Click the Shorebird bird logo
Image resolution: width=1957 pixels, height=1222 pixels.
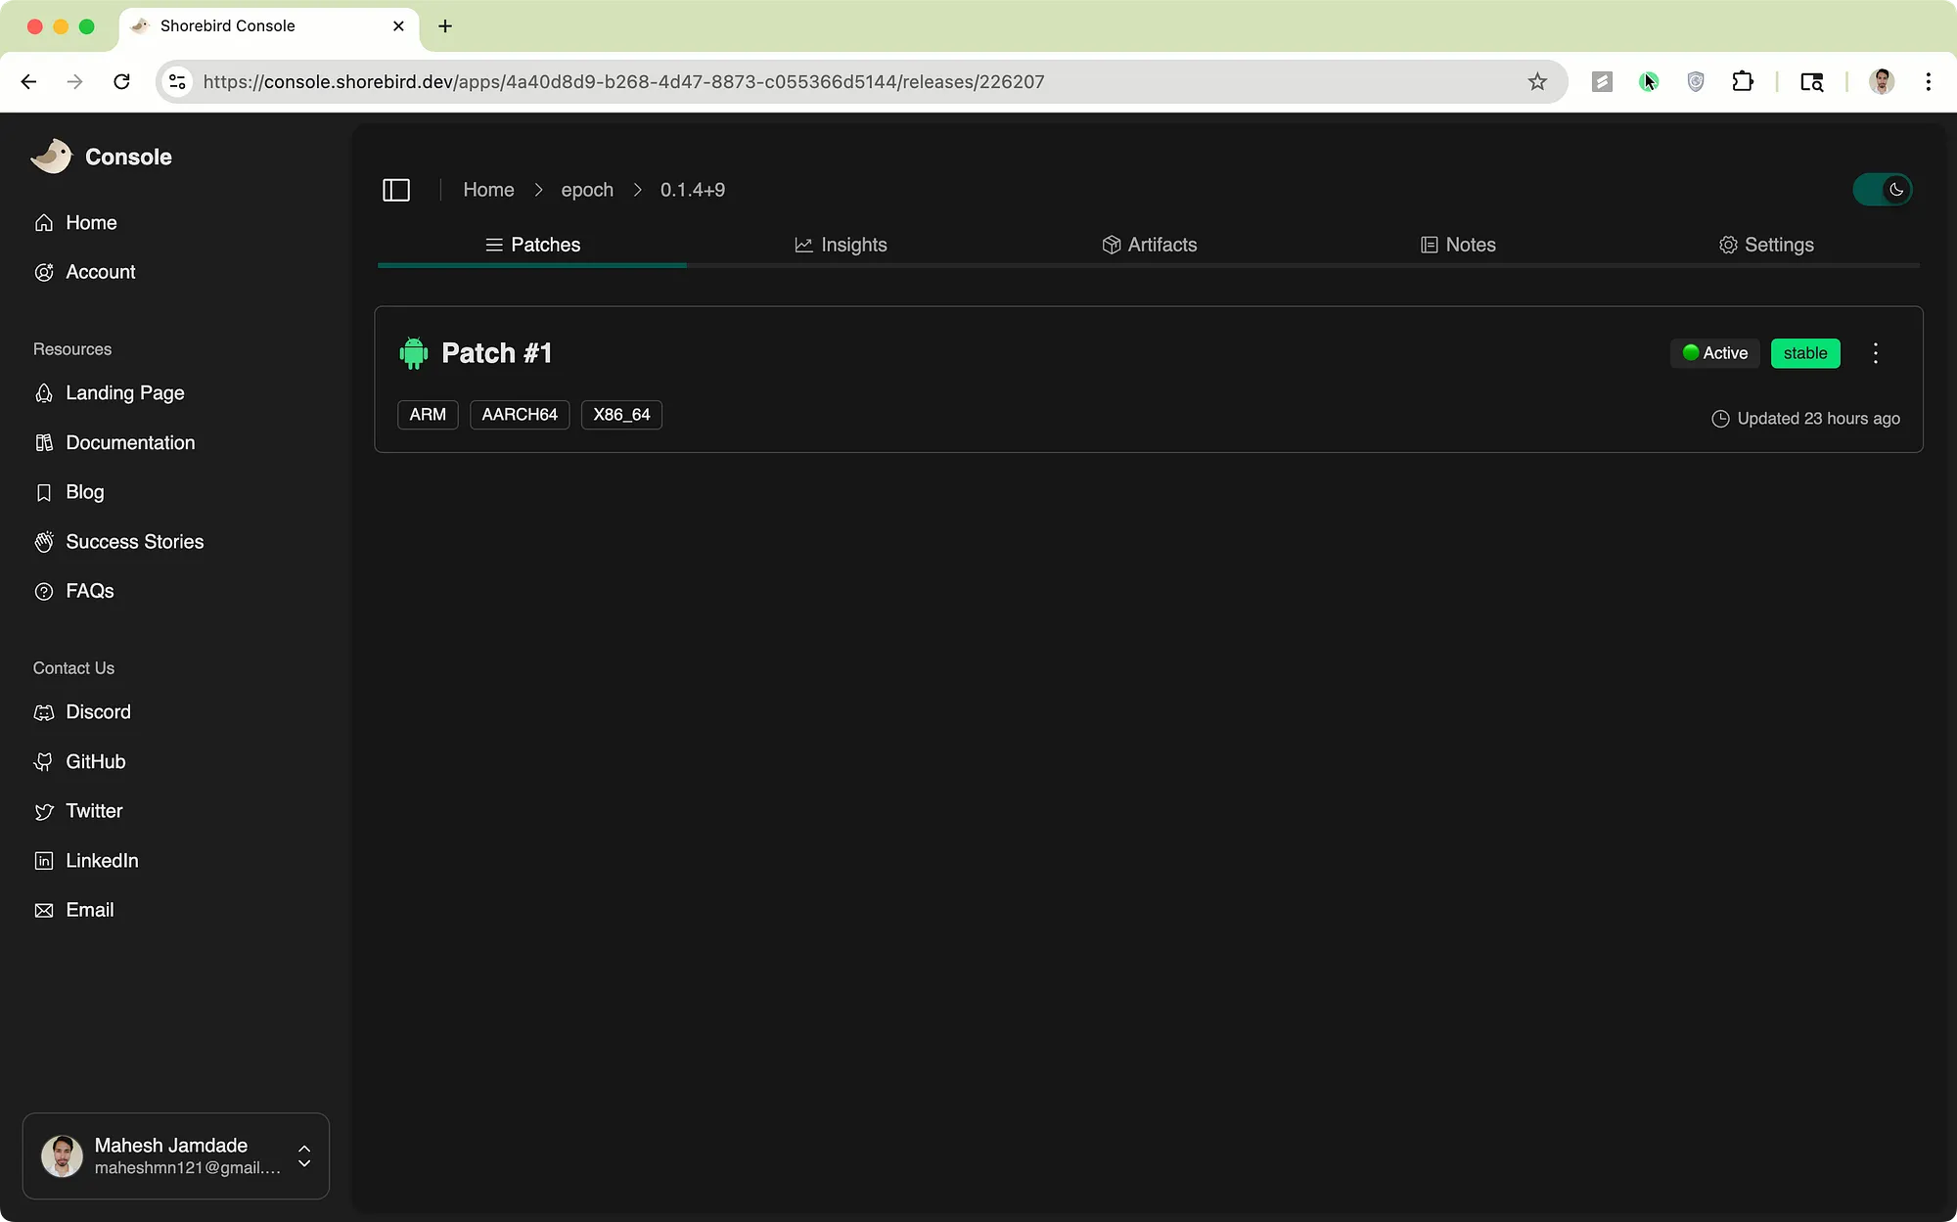51,157
